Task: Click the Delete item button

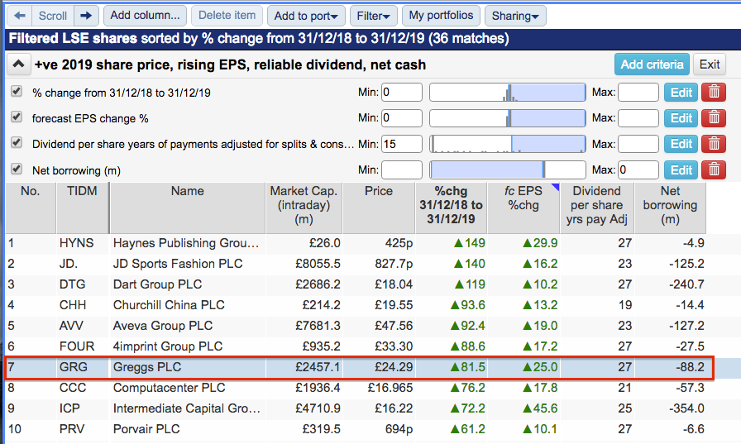Action: coord(227,16)
